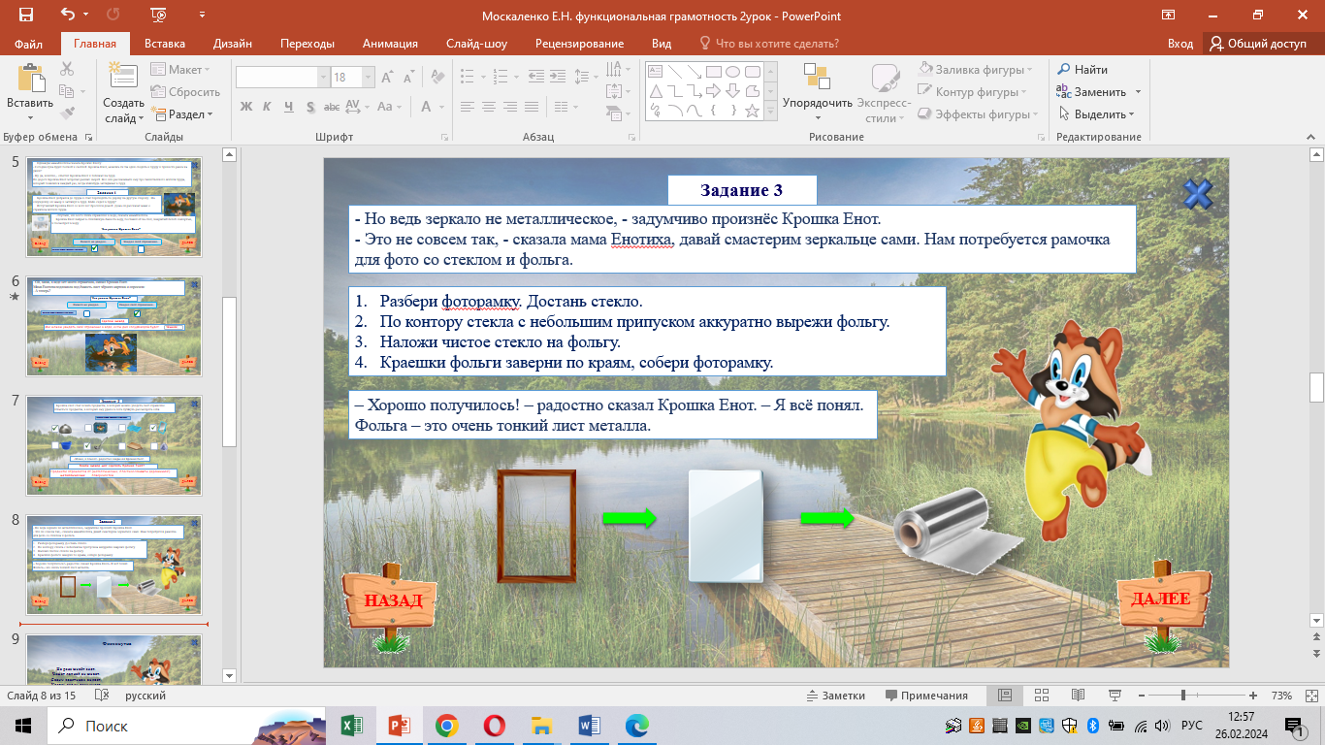Open the font size dropdown
Viewport: 1325px width, 745px height.
[x=368, y=77]
